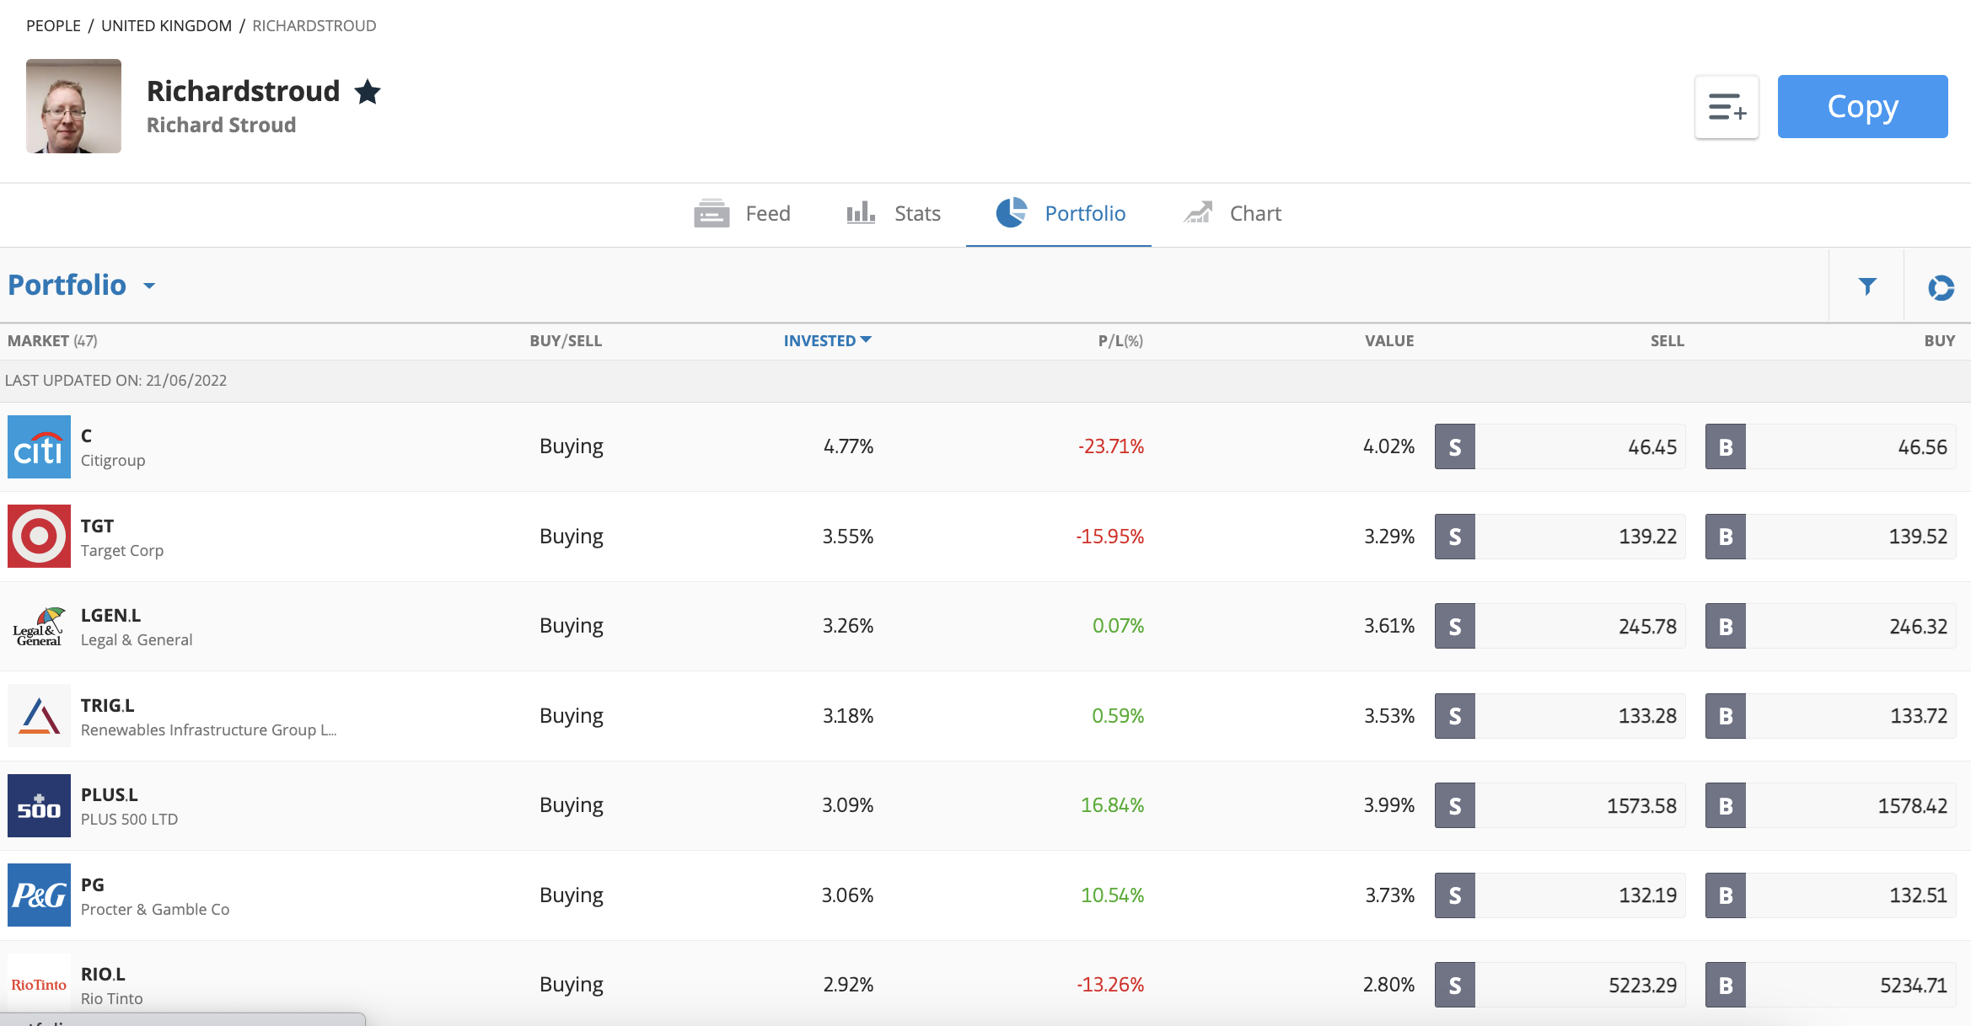Click the Citigroup logo icon
Viewport: 1971px width, 1026px height.
pyautogui.click(x=39, y=446)
